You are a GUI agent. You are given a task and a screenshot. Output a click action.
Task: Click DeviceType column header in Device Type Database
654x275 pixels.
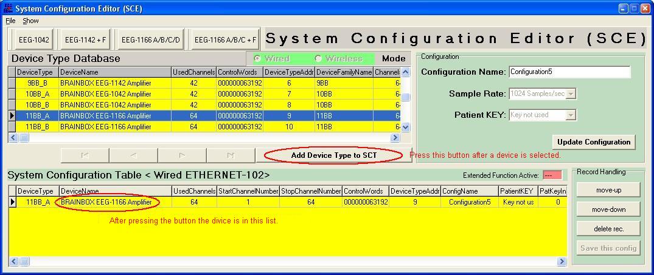click(x=37, y=72)
